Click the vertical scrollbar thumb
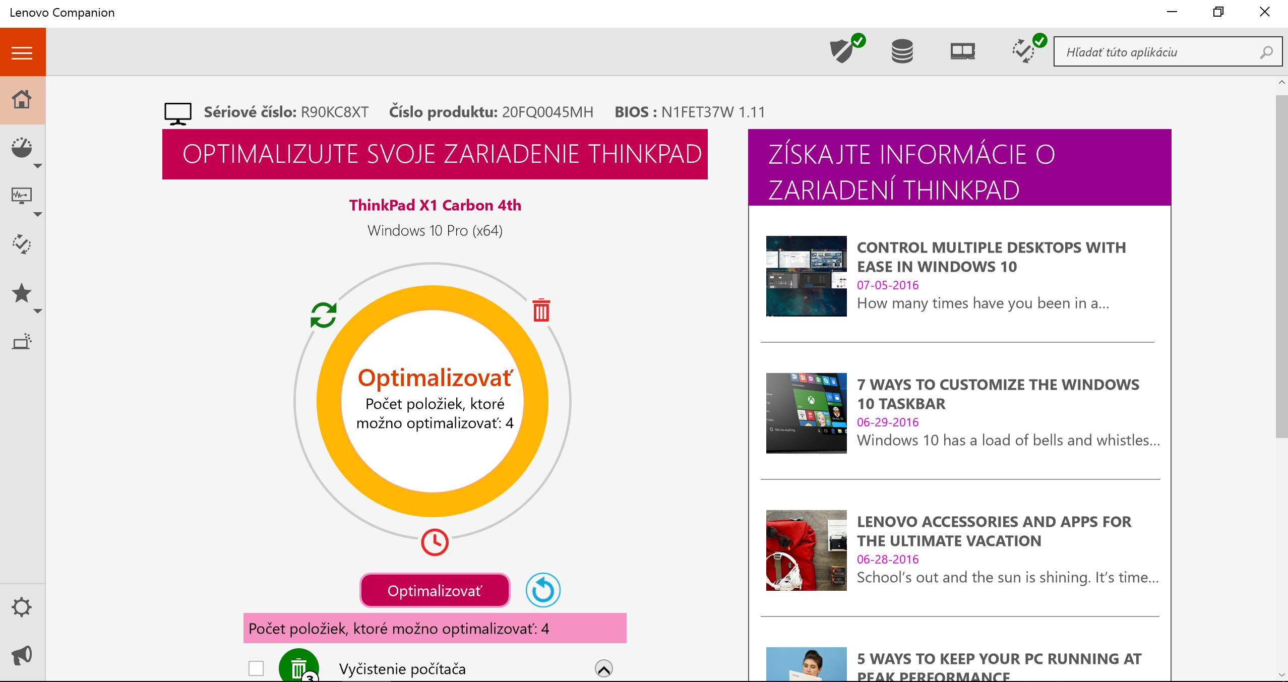Screen dimensions: 1288x682 pyautogui.click(x=1281, y=266)
